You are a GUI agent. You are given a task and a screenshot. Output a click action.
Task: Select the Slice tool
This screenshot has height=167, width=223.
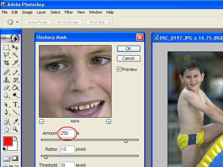coord(15,63)
